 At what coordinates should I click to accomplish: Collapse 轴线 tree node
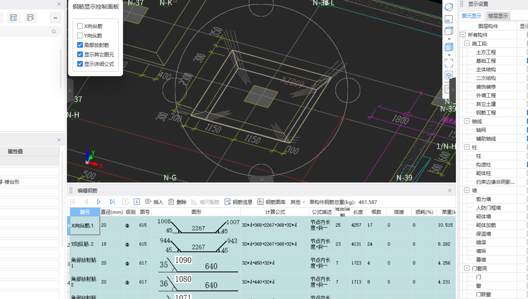[467, 121]
